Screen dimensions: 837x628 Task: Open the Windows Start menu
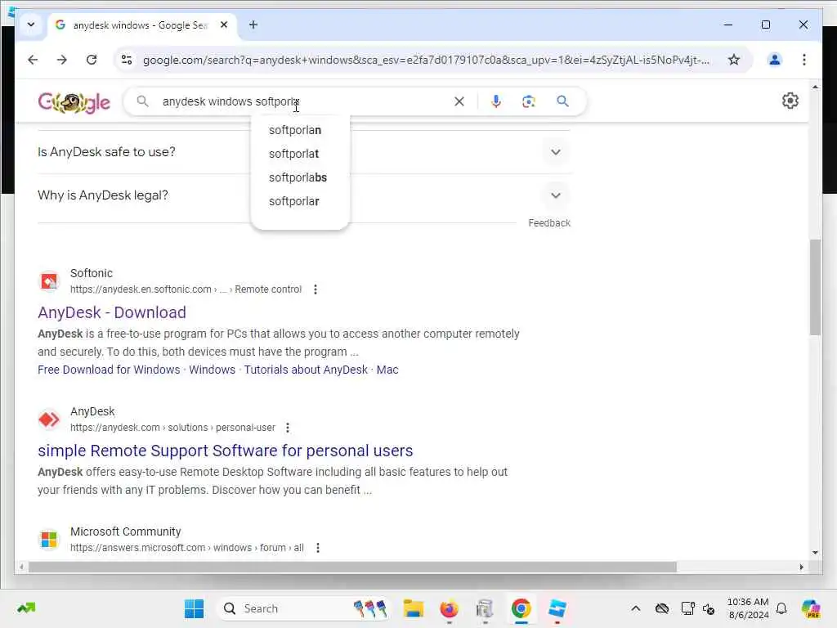point(194,608)
